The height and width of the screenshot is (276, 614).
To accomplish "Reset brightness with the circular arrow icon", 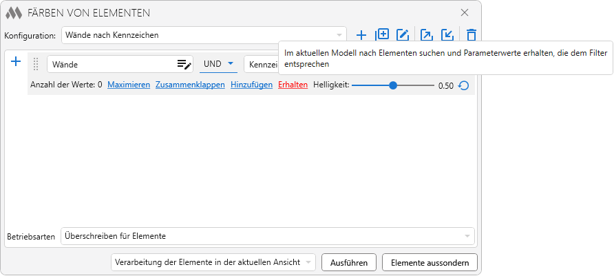I will click(464, 85).
